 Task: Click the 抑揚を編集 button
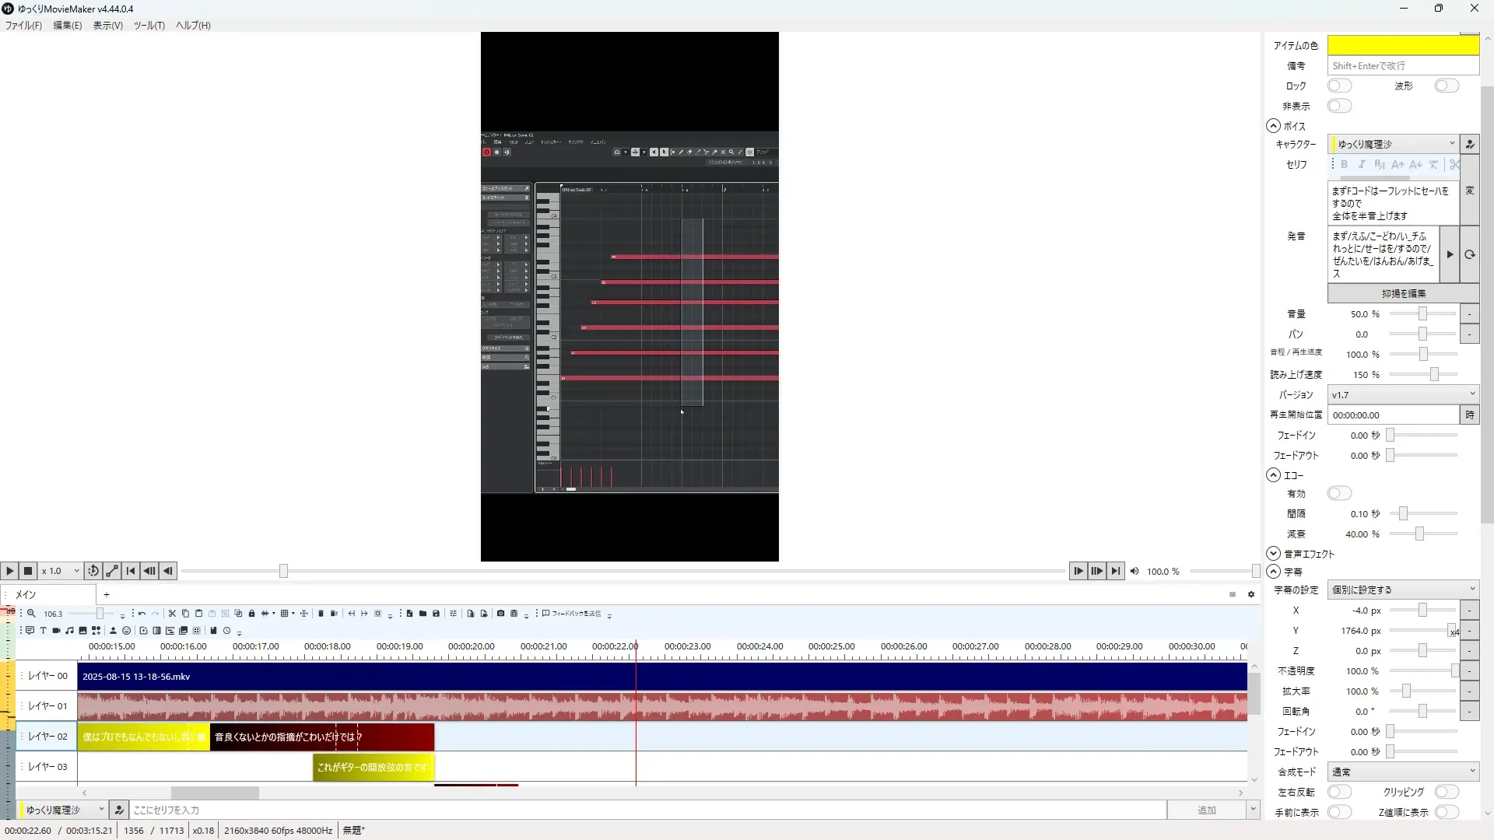pos(1403,293)
